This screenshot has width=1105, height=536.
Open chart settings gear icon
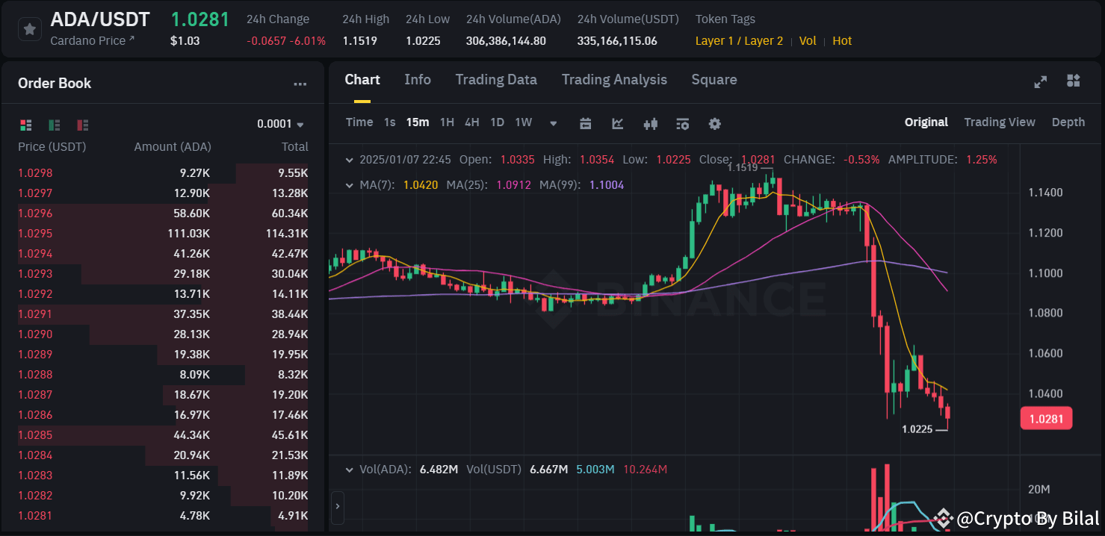click(x=715, y=124)
